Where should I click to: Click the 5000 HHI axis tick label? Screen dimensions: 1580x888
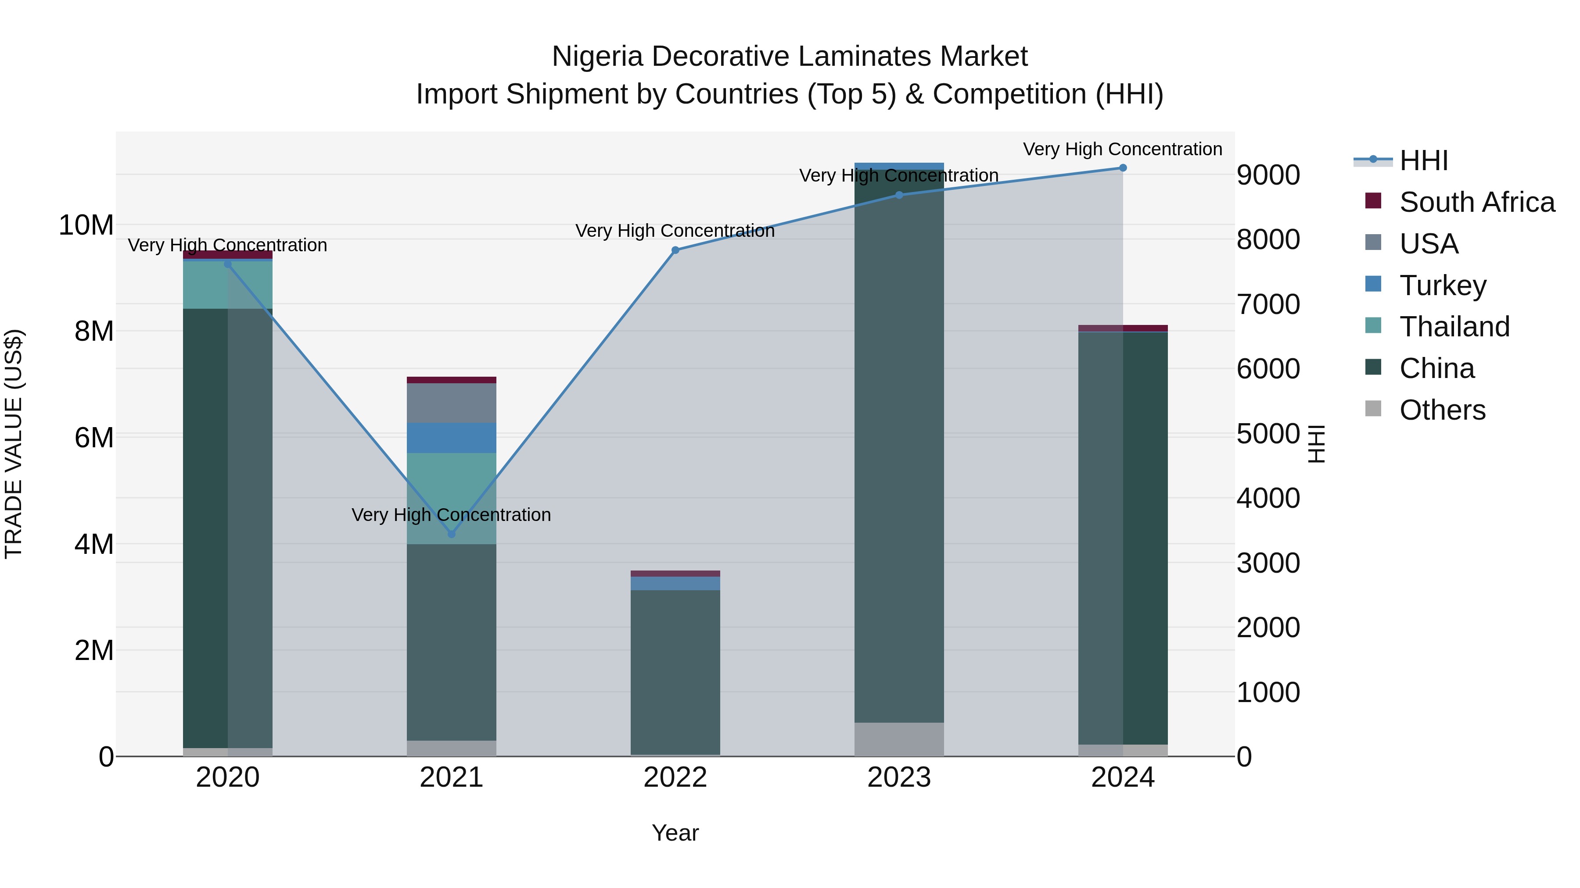(1268, 433)
